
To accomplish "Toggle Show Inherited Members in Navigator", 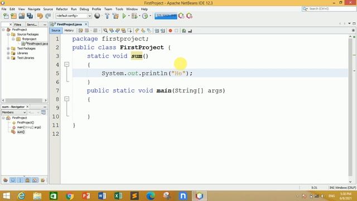I will (x=6, y=180).
